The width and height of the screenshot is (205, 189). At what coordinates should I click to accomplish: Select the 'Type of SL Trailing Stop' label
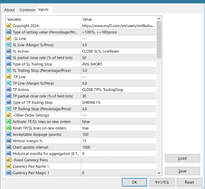(x=32, y=64)
